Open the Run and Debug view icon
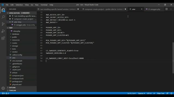 point(3,31)
